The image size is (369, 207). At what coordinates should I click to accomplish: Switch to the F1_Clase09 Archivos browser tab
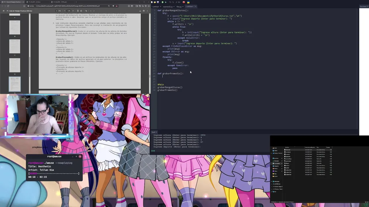(36, 2)
